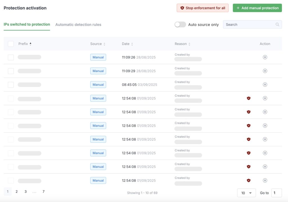Jump to last page 7

tap(44, 191)
